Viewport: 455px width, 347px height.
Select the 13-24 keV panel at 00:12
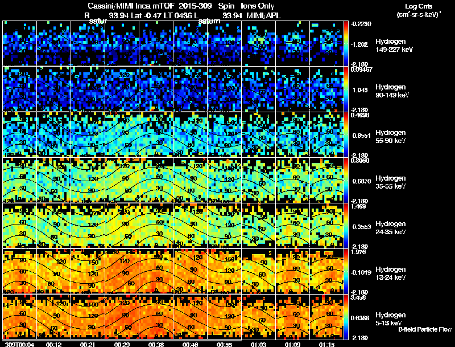point(53,271)
